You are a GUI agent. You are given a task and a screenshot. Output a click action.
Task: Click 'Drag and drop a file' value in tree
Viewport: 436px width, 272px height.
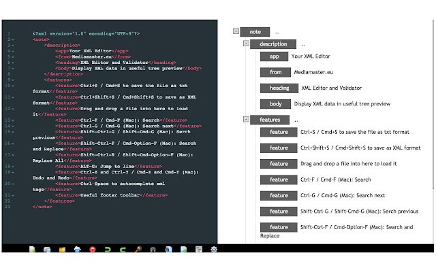[348, 164]
